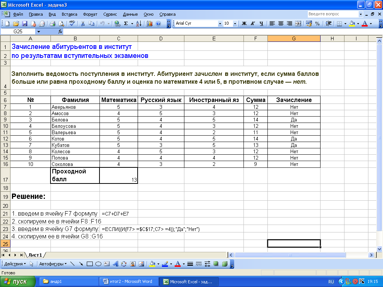The width and height of the screenshot is (383, 287).
Task: Apply yellow fill color from formatting toolbar
Action: click(x=352, y=24)
